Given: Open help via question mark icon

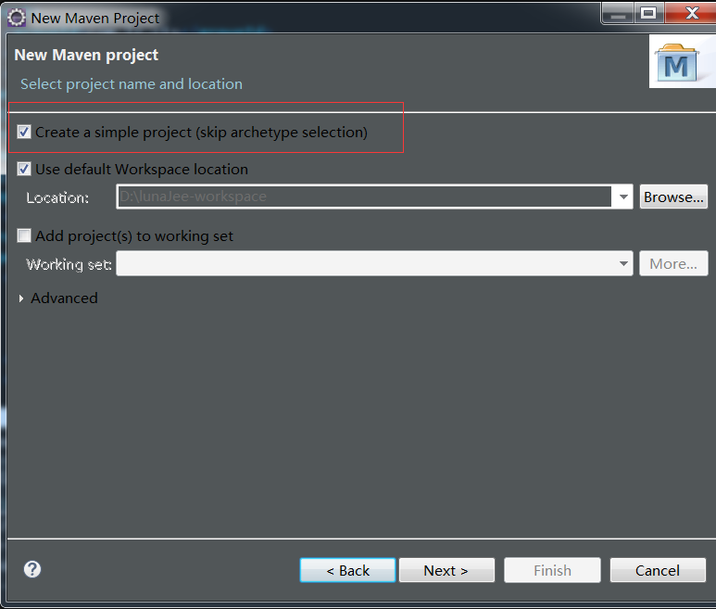Looking at the screenshot, I should [32, 569].
